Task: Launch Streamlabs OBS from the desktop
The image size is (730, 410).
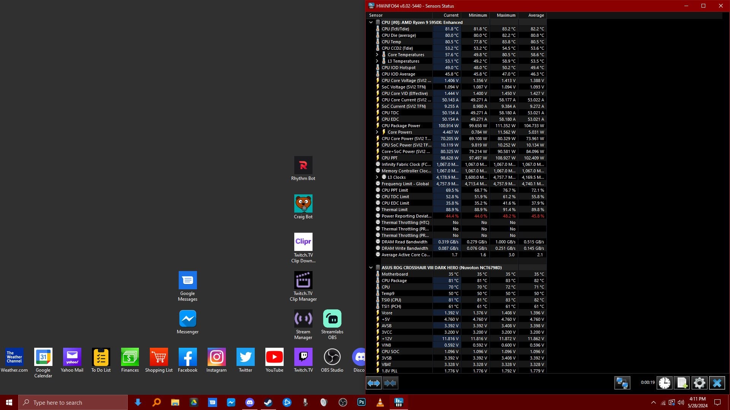Action: click(x=332, y=325)
